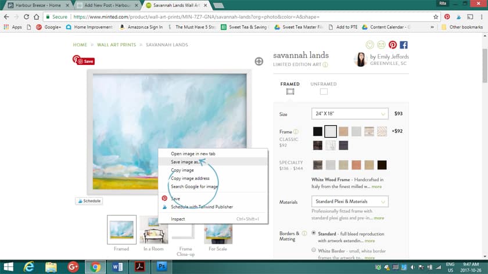Choose Inspect from context menu

click(213, 219)
